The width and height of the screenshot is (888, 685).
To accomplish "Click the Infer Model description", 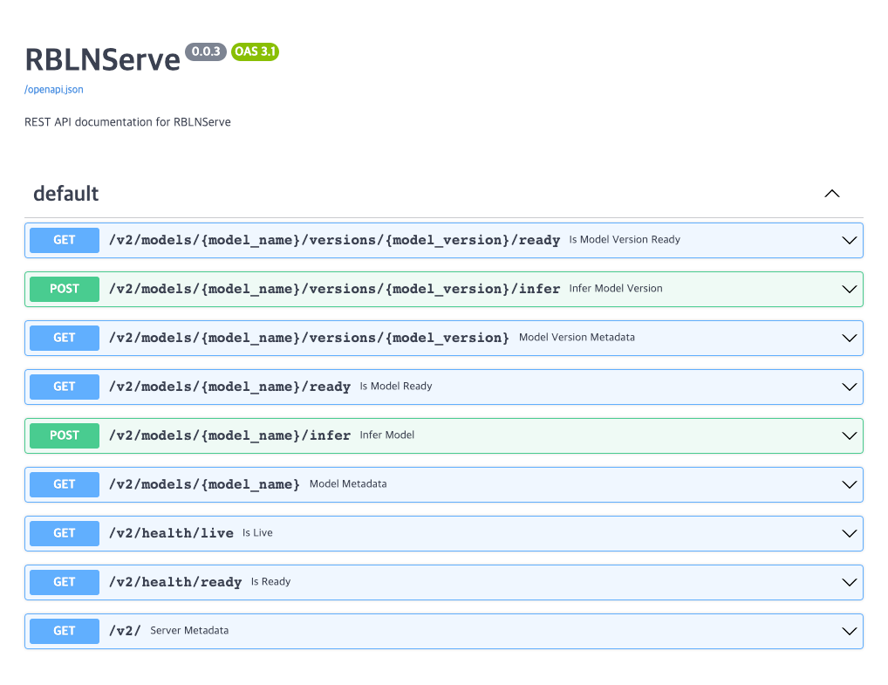I will click(x=386, y=435).
